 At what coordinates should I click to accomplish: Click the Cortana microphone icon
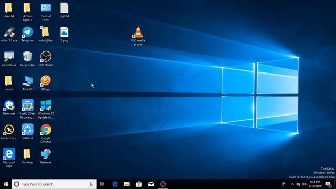91,184
